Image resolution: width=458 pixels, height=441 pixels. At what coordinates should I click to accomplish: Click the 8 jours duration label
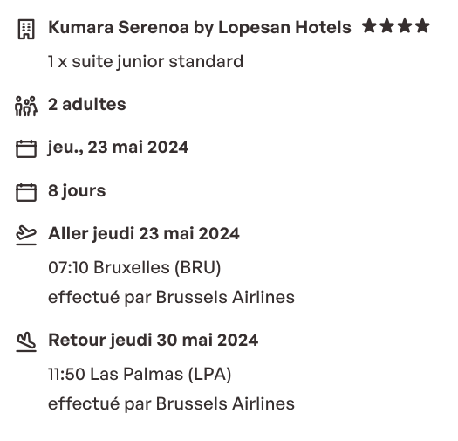click(x=77, y=190)
